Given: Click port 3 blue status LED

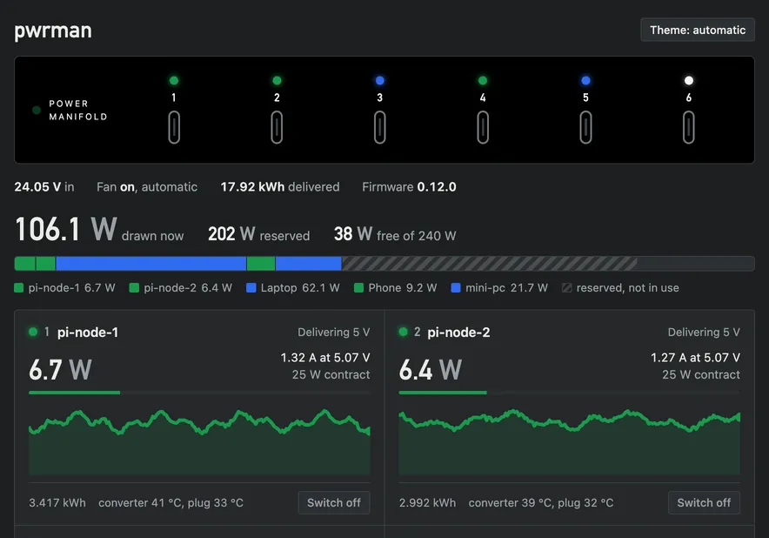Looking at the screenshot, I should point(380,80).
